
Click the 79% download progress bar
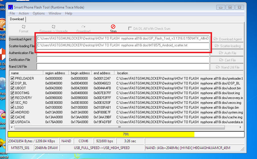(x=126, y=134)
